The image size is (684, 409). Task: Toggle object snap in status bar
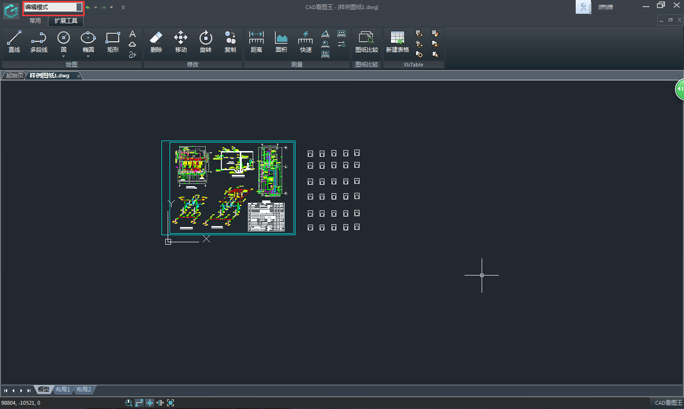point(150,403)
